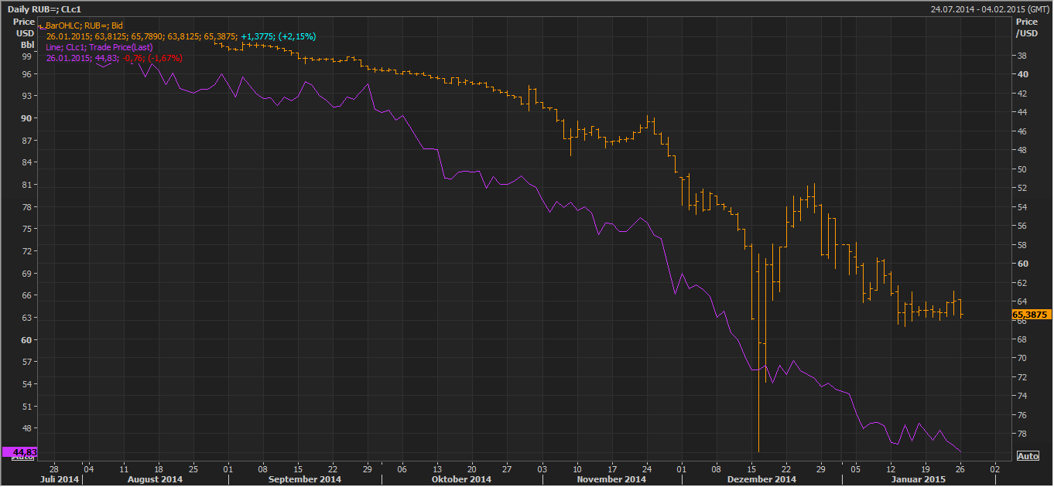The width and height of the screenshot is (1054, 487).
Task: Select the Oktober 2014 month label
Action: point(462,479)
